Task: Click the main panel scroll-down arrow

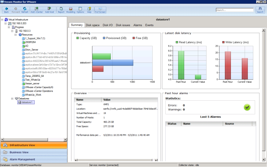Action: (x=263, y=159)
